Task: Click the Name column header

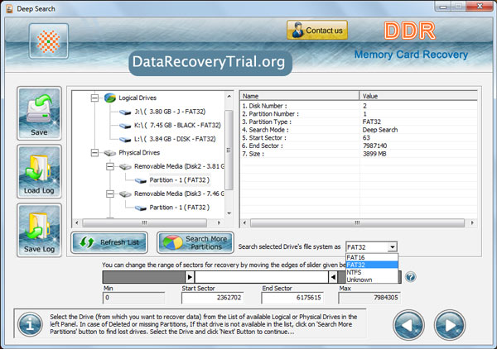Action: pyautogui.click(x=300, y=96)
